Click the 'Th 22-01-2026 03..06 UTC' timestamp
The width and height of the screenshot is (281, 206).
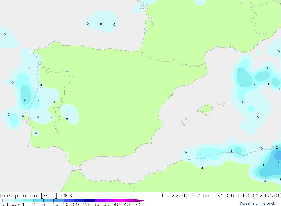click(205, 196)
